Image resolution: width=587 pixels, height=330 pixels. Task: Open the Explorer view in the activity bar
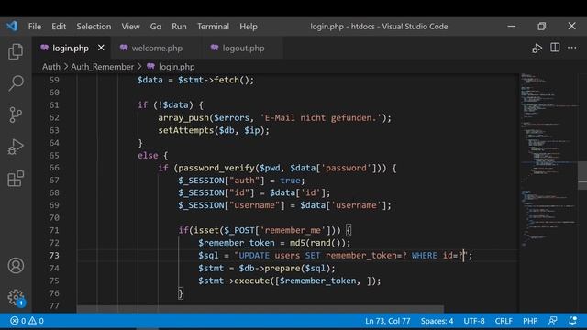click(16, 51)
